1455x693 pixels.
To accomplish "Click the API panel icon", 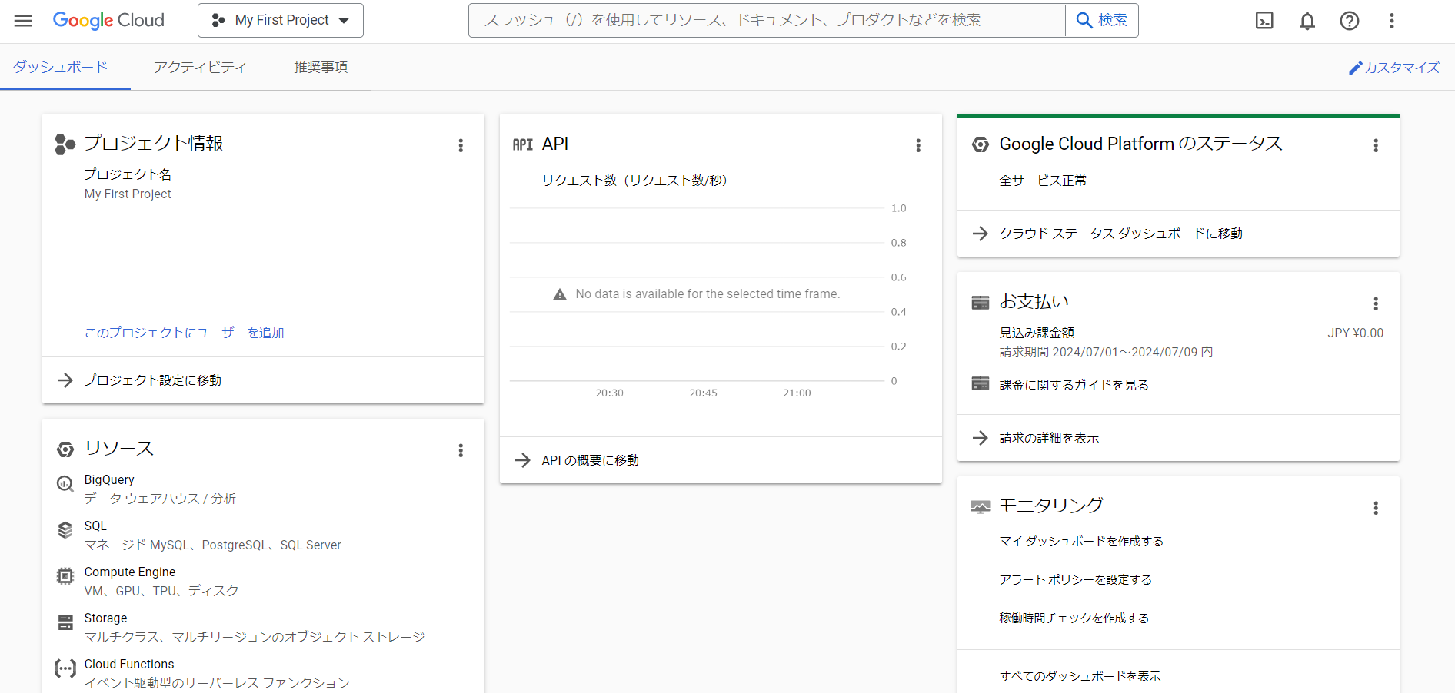I will click(x=523, y=144).
